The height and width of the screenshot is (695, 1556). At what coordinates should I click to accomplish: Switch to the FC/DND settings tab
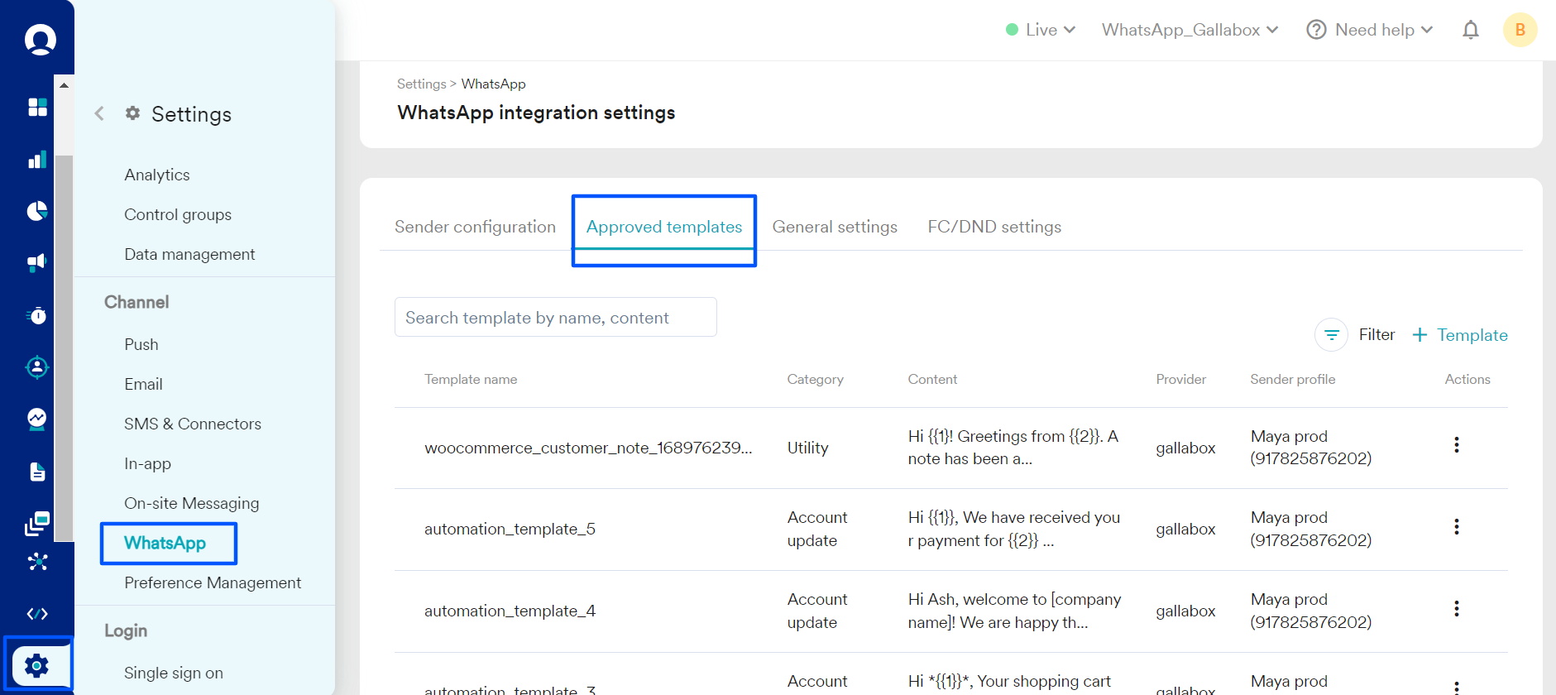pos(994,227)
